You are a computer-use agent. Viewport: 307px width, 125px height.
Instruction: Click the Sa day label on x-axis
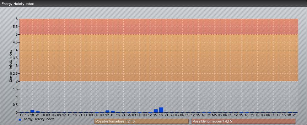tap(129, 115)
